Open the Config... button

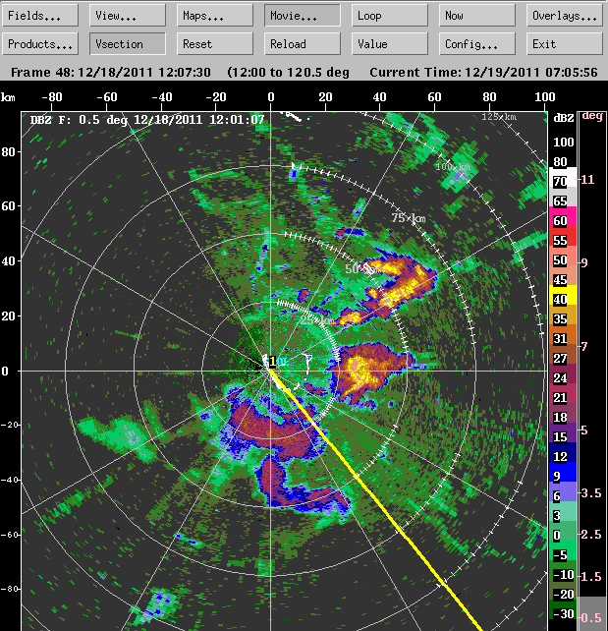tap(477, 43)
